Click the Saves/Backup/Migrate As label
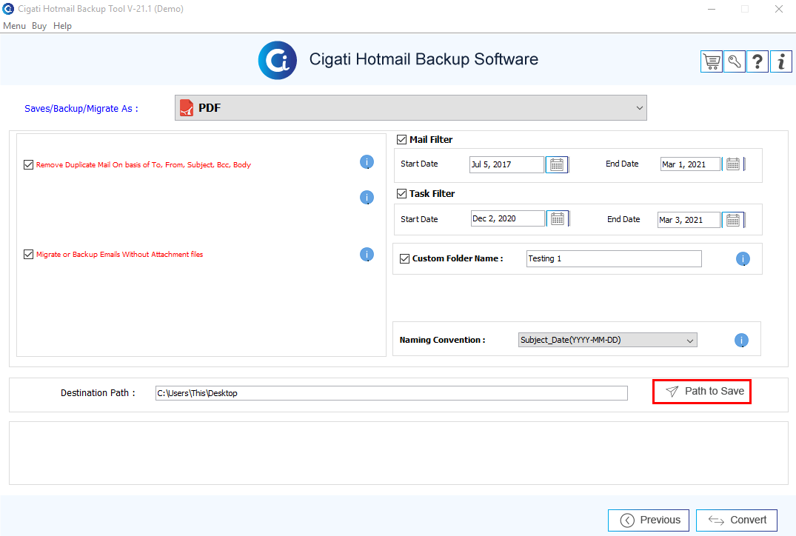The height and width of the screenshot is (536, 796). tap(81, 109)
